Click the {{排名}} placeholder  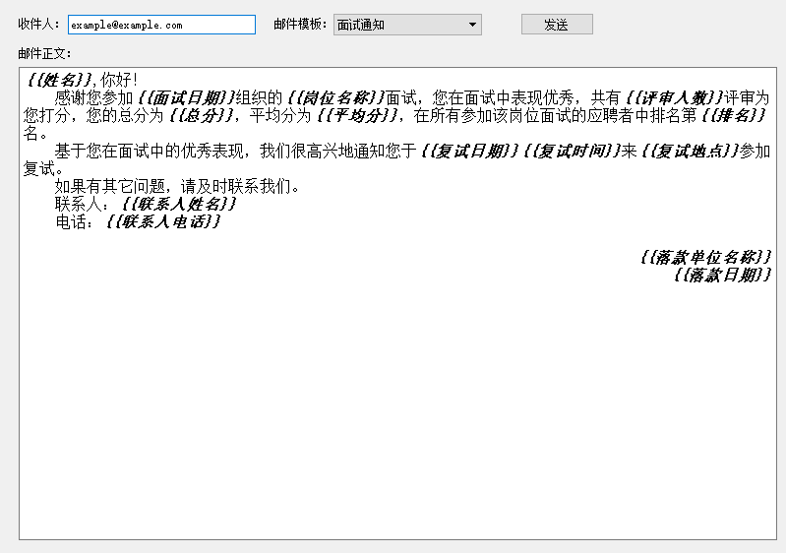[733, 115]
